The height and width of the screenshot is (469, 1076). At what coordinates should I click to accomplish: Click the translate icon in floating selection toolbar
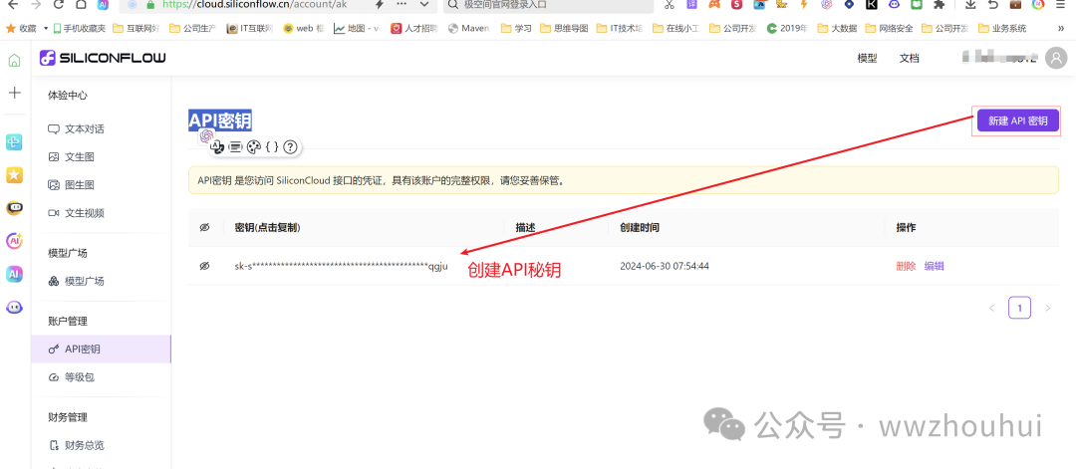pos(217,146)
